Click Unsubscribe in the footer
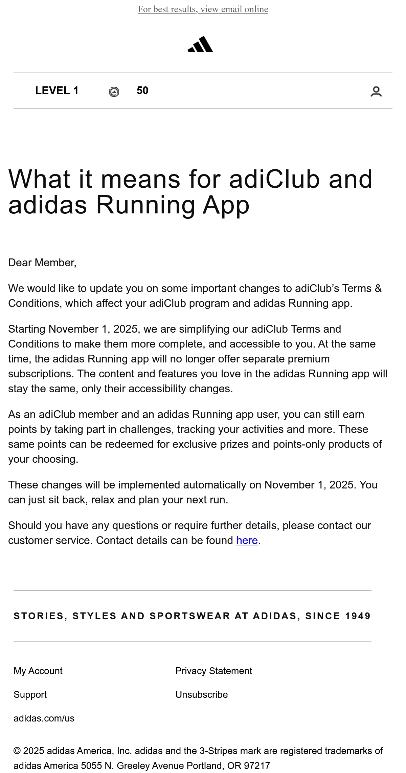Image resolution: width=406 pixels, height=773 pixels. tap(202, 694)
